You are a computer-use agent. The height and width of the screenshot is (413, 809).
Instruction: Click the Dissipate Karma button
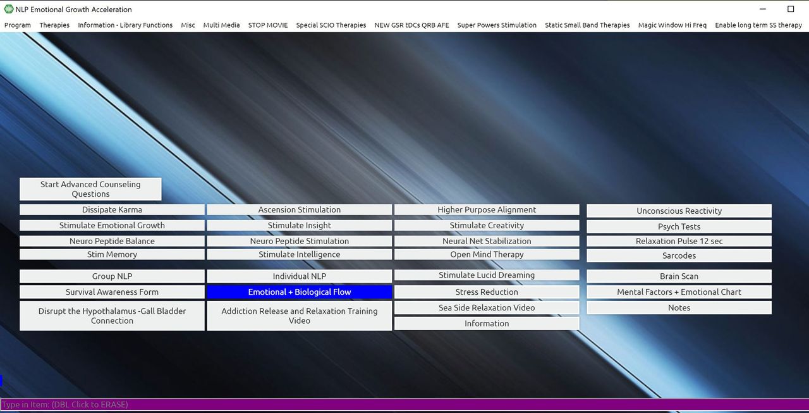(x=112, y=210)
